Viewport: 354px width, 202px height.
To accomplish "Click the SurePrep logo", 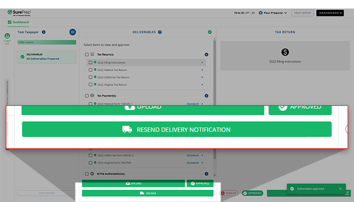I will point(19,13).
